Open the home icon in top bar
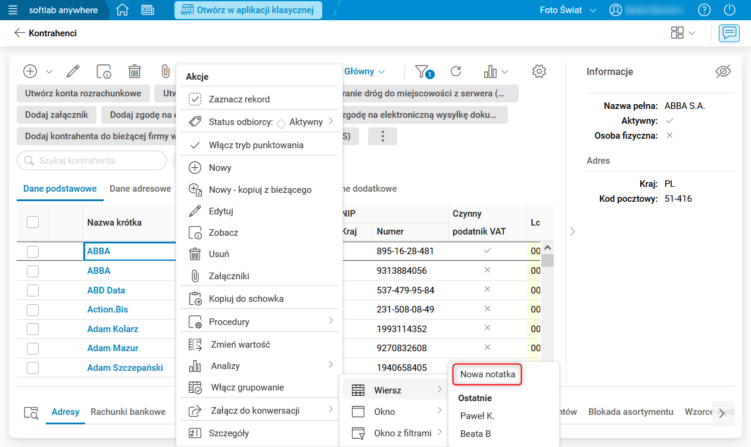The height and width of the screenshot is (447, 751). [x=122, y=10]
